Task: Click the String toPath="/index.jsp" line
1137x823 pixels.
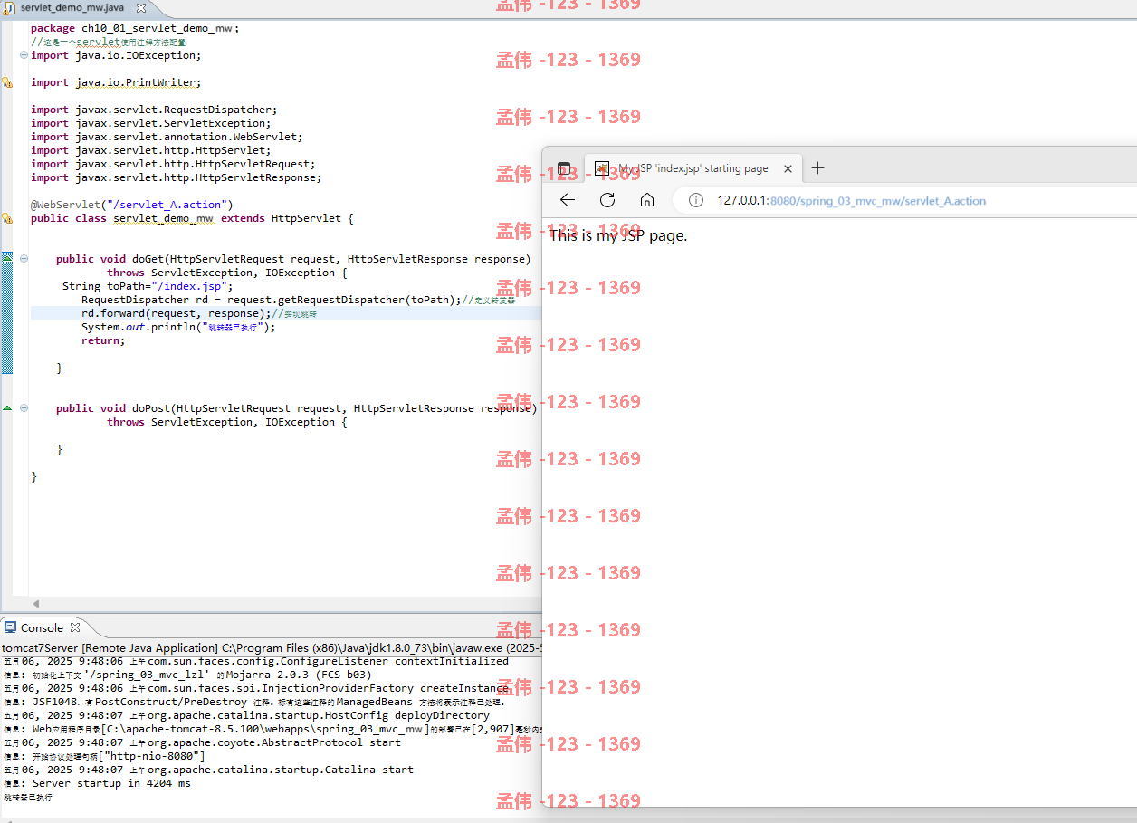Action: 148,286
